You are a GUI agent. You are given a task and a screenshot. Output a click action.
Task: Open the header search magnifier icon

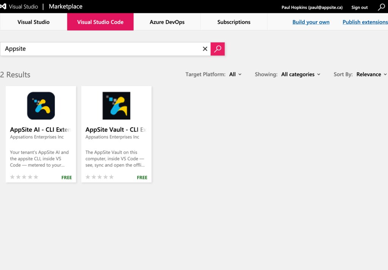coord(381,7)
